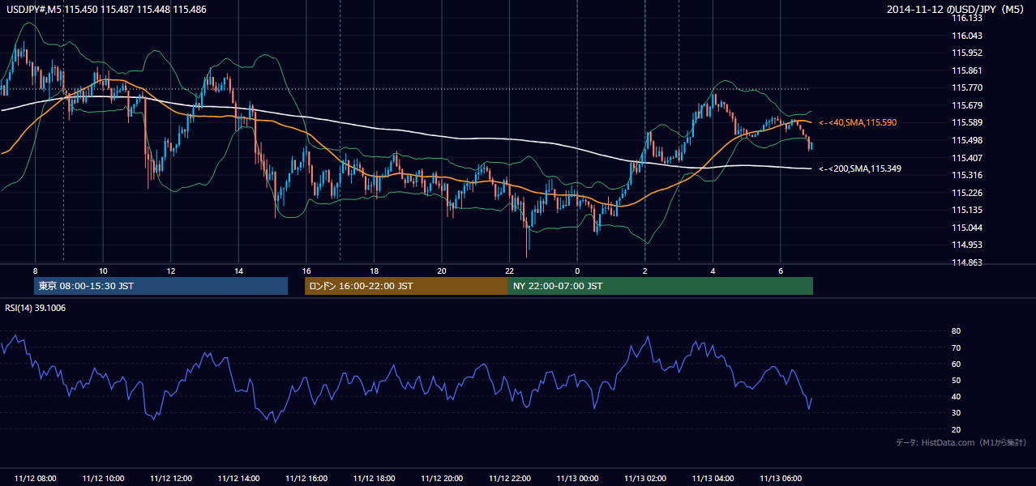Click RSI scale value 80
The image size is (1036, 486).
(x=956, y=331)
